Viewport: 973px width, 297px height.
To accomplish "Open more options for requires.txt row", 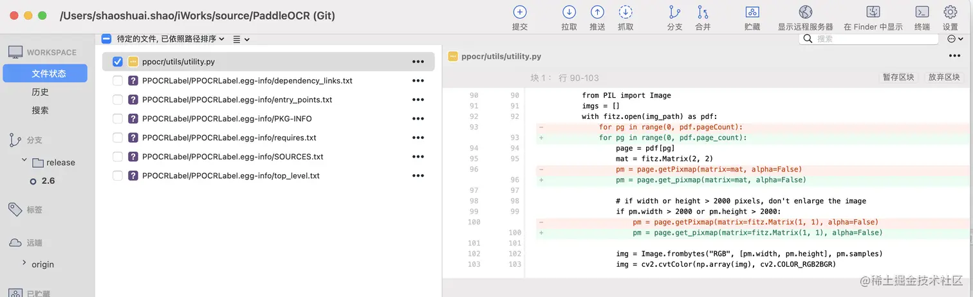I will [418, 138].
